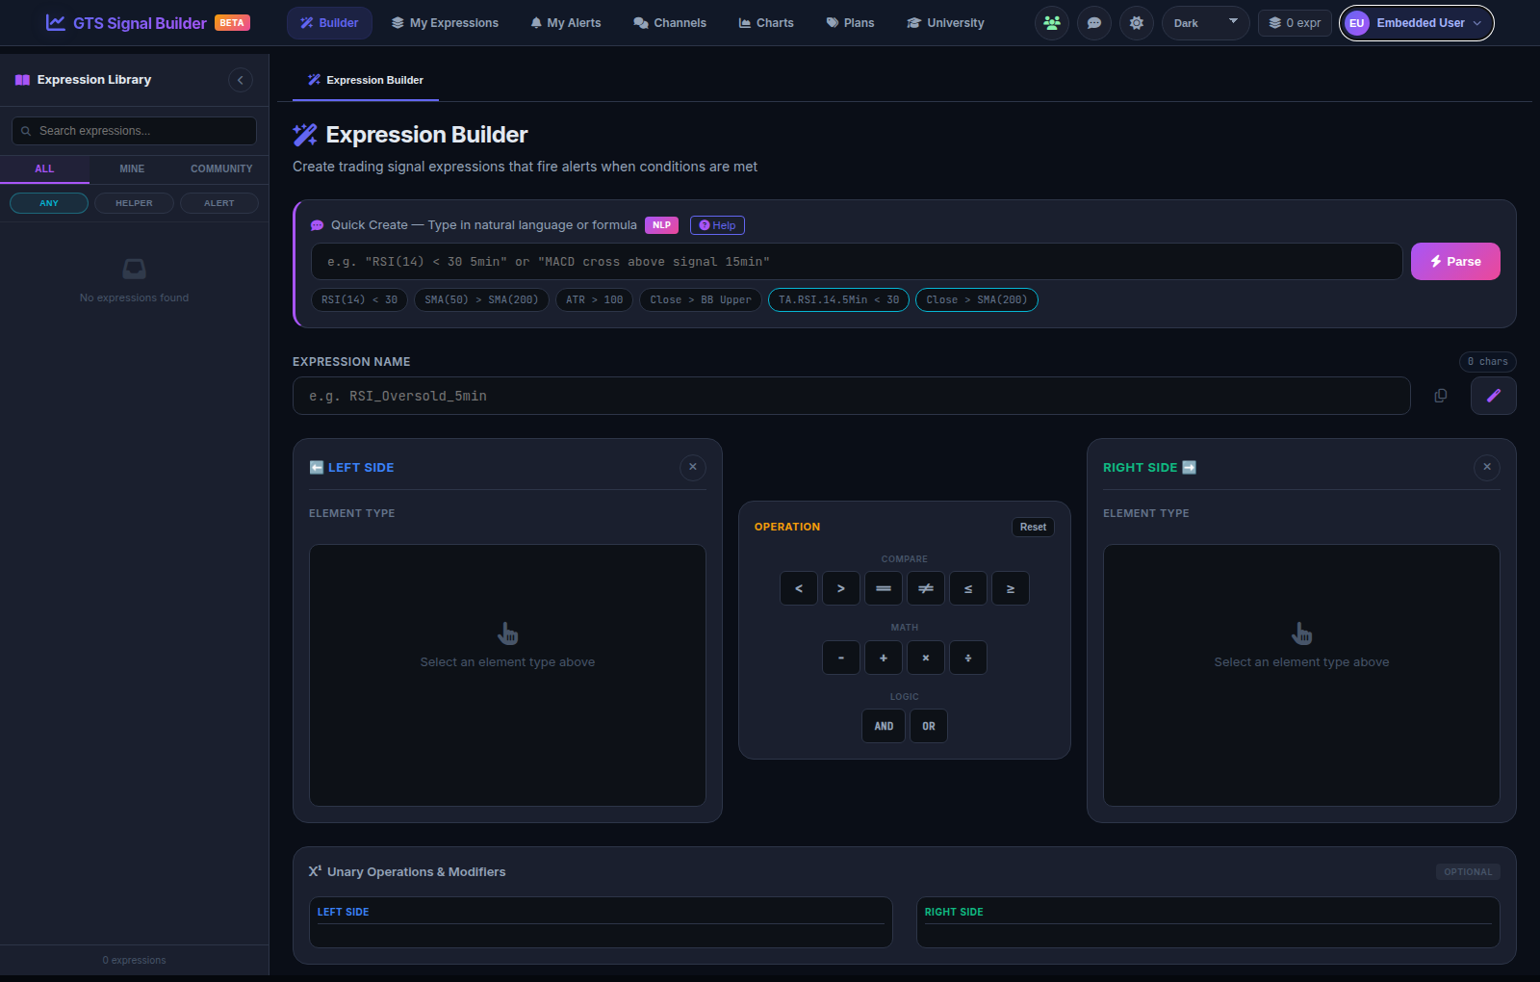Select the AND logic operator
1540x982 pixels.
pos(884,726)
